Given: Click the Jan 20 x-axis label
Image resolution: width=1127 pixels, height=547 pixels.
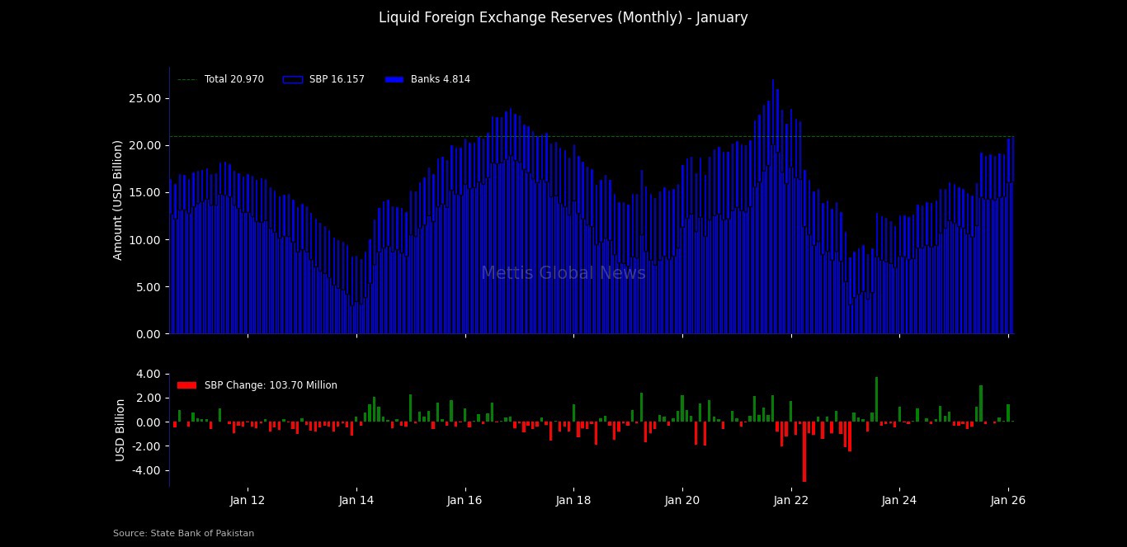Looking at the screenshot, I should 682,500.
